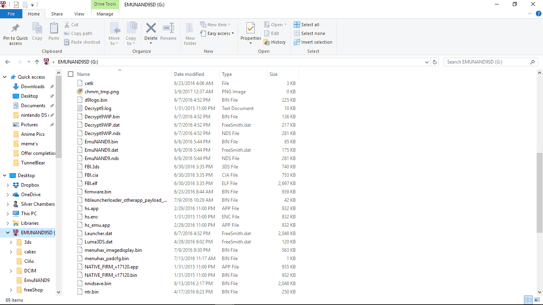Image resolution: width=543 pixels, height=305 pixels.
Task: Click the Drive Tools contextual tab
Action: click(105, 4)
